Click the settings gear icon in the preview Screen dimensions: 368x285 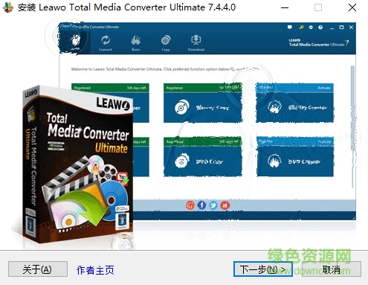[311, 28]
